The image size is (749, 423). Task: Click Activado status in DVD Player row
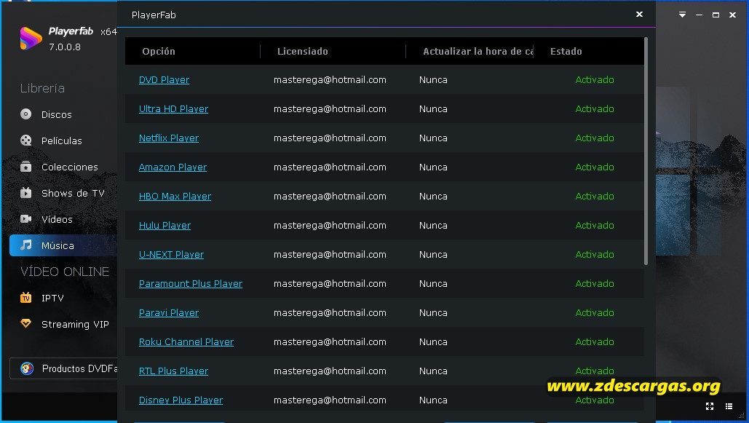pos(595,80)
